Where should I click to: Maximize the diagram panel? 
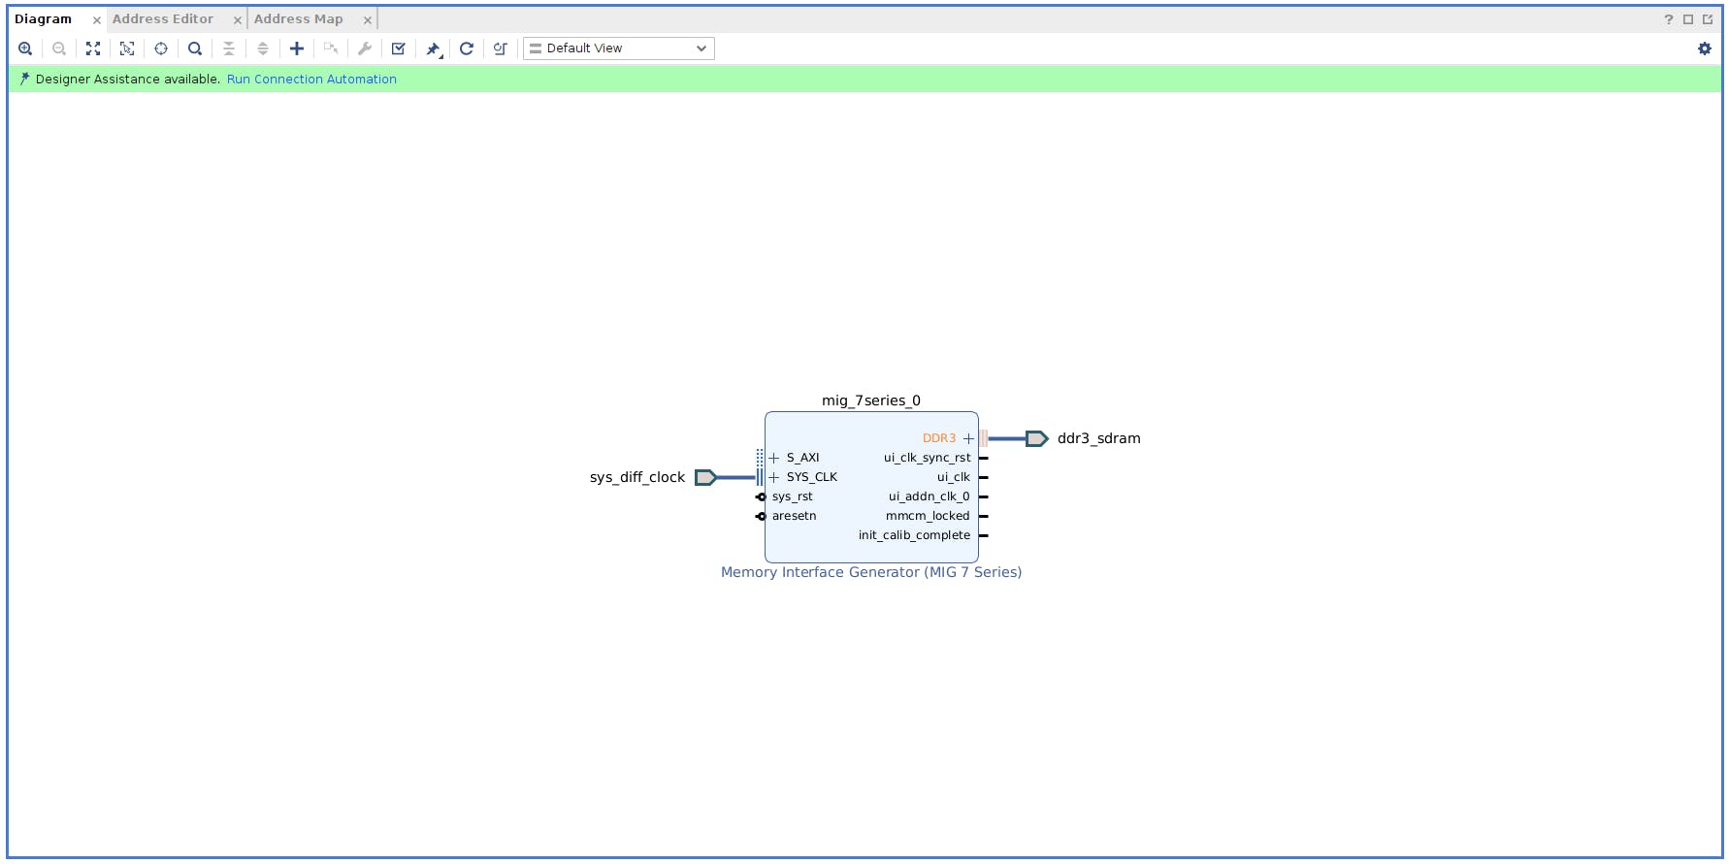click(x=1688, y=19)
